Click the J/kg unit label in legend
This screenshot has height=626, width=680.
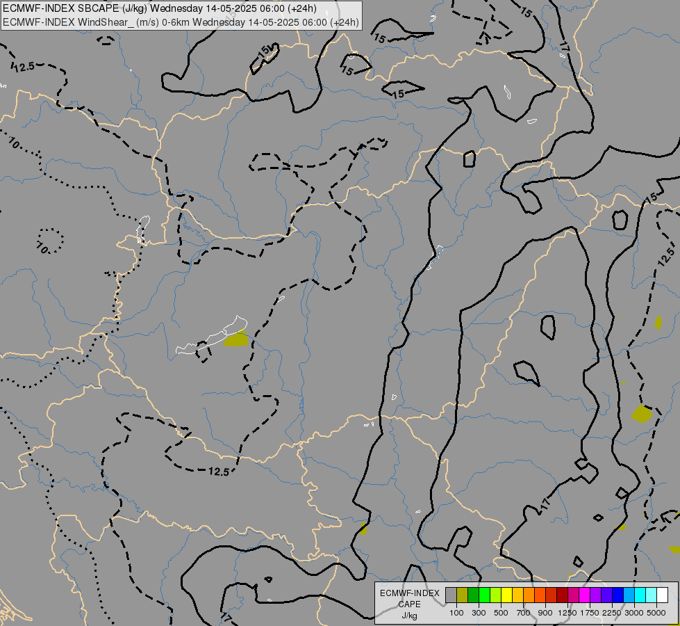[409, 616]
